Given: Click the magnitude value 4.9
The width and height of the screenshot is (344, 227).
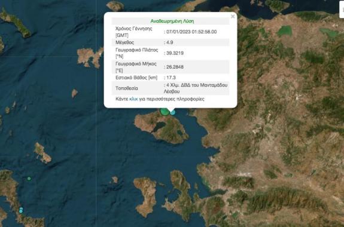Looking at the screenshot, I should tap(169, 42).
